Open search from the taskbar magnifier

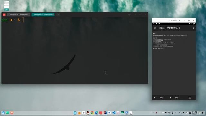pyautogui.click(x=180, y=113)
